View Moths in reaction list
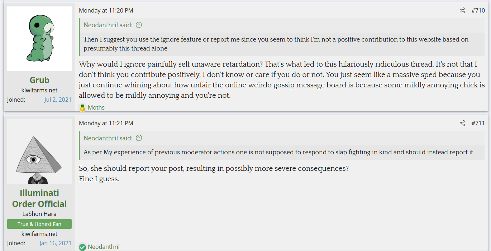491x251 pixels. pos(96,107)
